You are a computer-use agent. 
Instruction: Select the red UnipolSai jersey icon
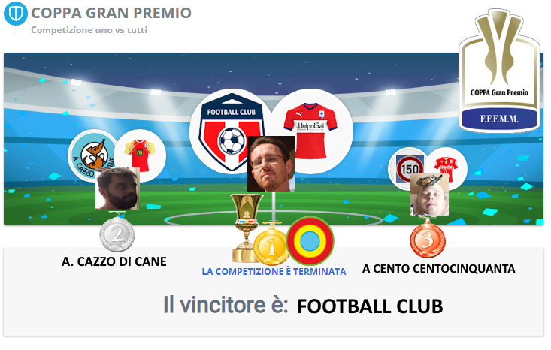tap(310, 131)
